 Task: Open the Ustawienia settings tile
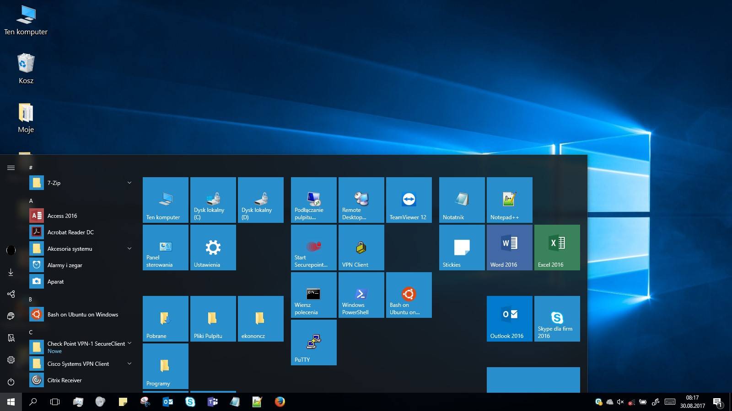[213, 248]
